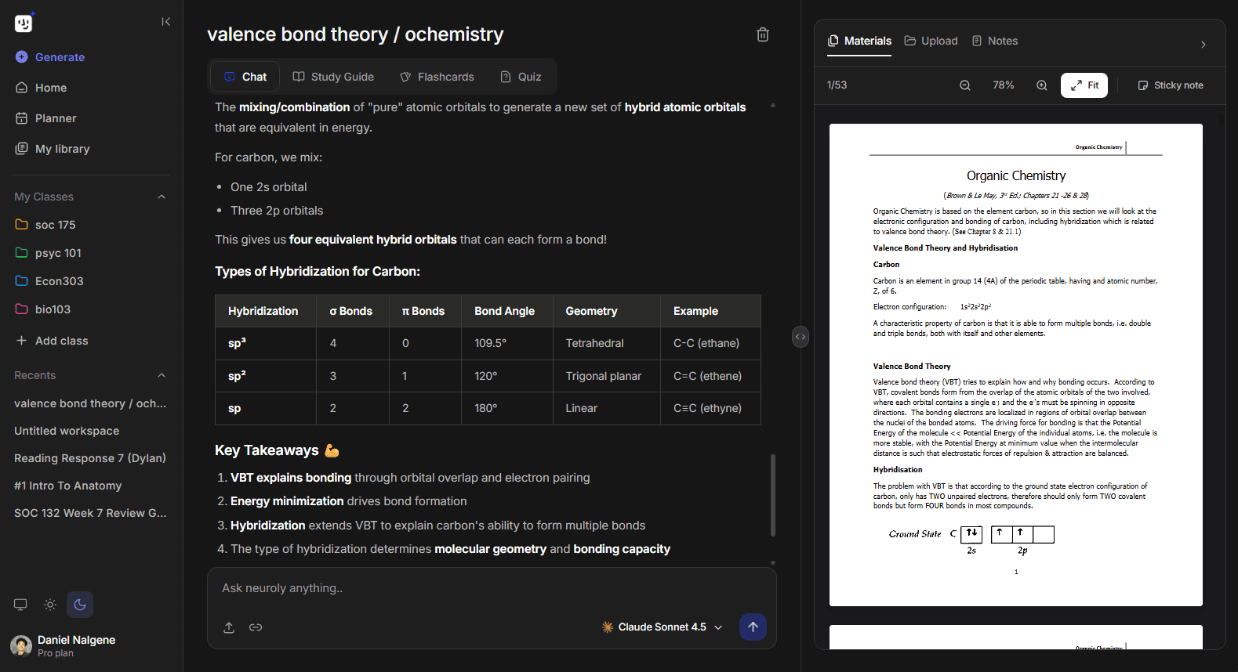This screenshot has height=672, width=1238.
Task: Click the workspace title heading
Action: [x=355, y=34]
